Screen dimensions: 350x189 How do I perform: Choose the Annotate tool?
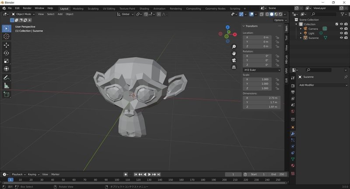pos(7,78)
